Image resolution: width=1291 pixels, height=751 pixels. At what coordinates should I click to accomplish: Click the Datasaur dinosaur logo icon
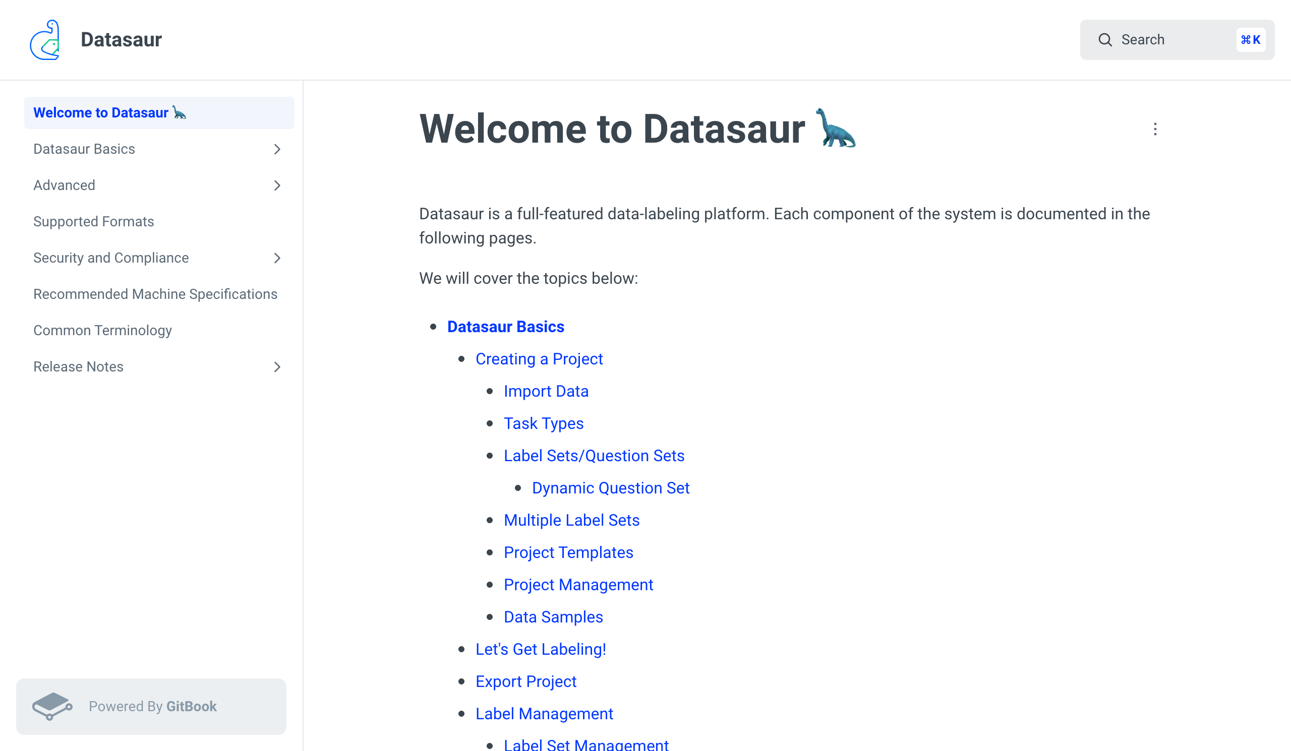click(45, 40)
